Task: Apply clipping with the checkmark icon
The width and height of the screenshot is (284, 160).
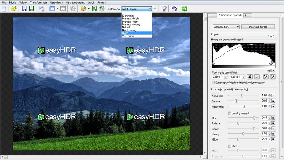Action: click(257, 77)
